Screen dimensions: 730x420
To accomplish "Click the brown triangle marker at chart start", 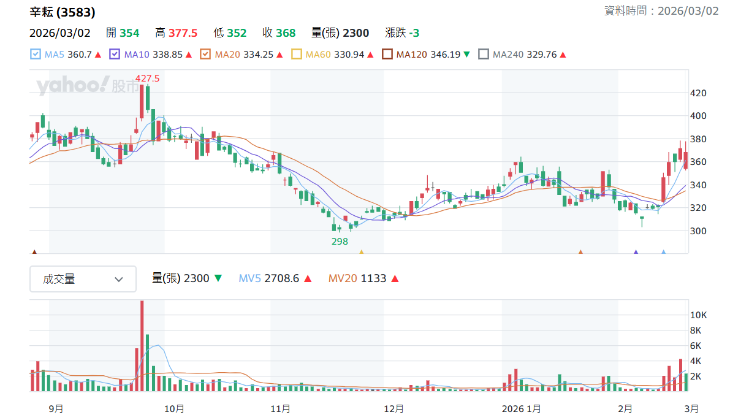I will pos(34,252).
